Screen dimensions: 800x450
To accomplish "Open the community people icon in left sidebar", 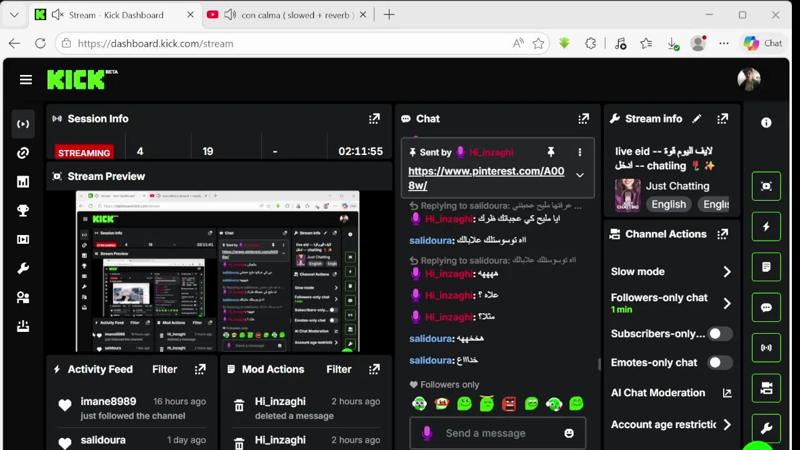I will tap(23, 297).
